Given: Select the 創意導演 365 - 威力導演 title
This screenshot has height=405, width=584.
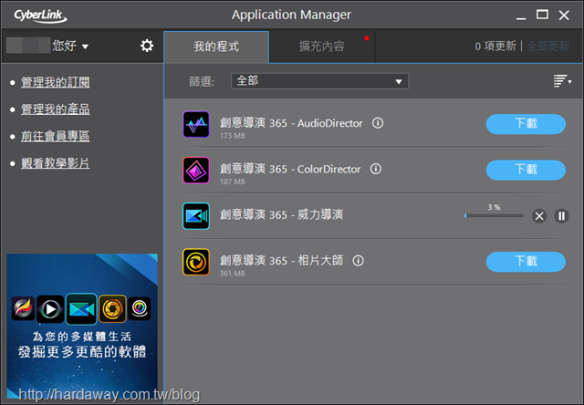Looking at the screenshot, I should 281,214.
